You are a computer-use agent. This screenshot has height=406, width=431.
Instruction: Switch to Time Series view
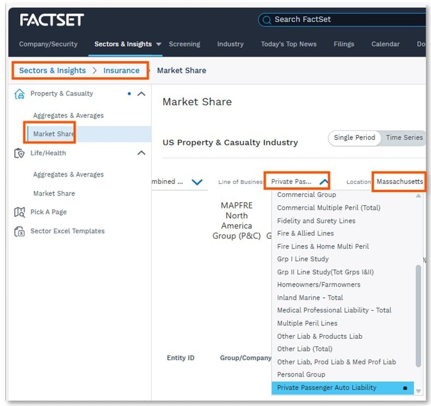(x=404, y=138)
